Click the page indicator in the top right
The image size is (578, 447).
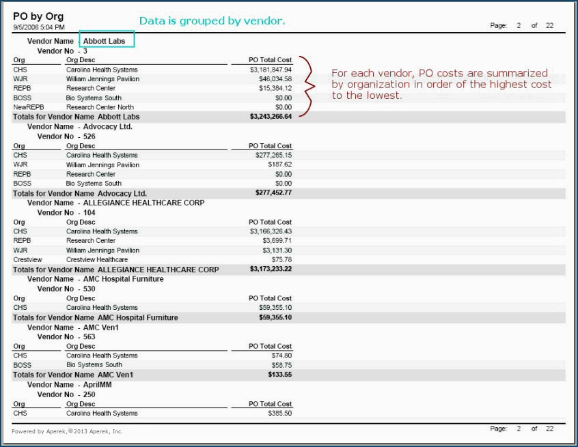click(x=521, y=25)
